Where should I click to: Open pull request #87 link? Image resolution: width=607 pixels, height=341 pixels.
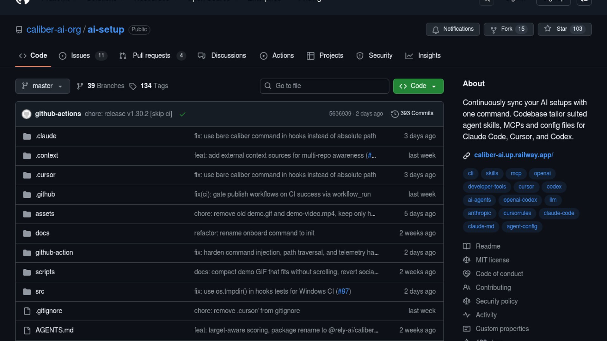tap(343, 291)
